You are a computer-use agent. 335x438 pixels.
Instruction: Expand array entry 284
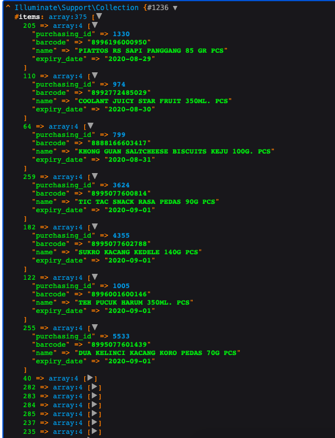pos(94,404)
